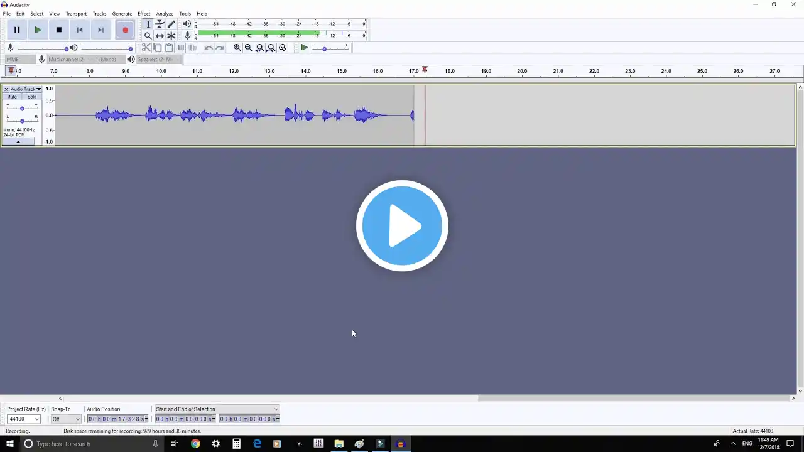Click the Redo arrow icon
This screenshot has width=804, height=452.
pyautogui.click(x=220, y=48)
